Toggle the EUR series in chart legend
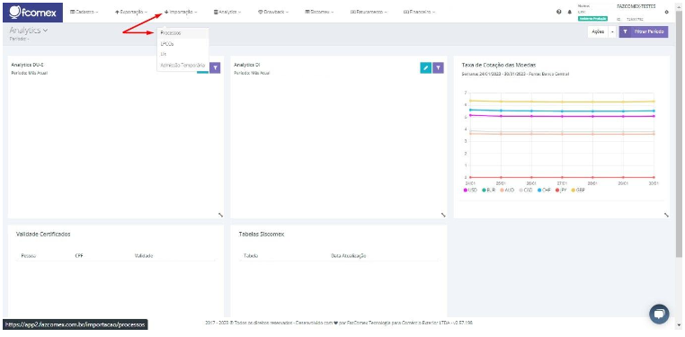685x337 pixels. (x=488, y=191)
